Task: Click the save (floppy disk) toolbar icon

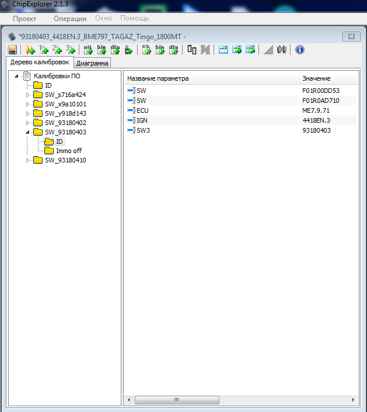Action: (12, 50)
